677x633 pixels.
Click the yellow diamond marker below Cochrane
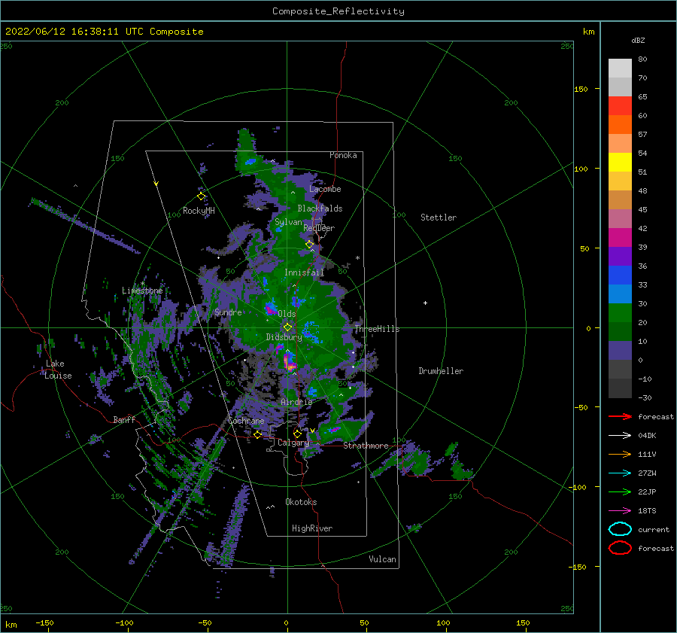point(257,434)
